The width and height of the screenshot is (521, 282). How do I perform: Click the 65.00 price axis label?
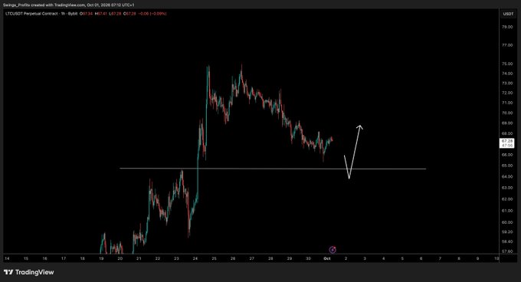click(x=507, y=166)
